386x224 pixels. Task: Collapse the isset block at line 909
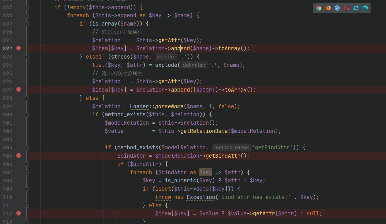tap(27, 189)
